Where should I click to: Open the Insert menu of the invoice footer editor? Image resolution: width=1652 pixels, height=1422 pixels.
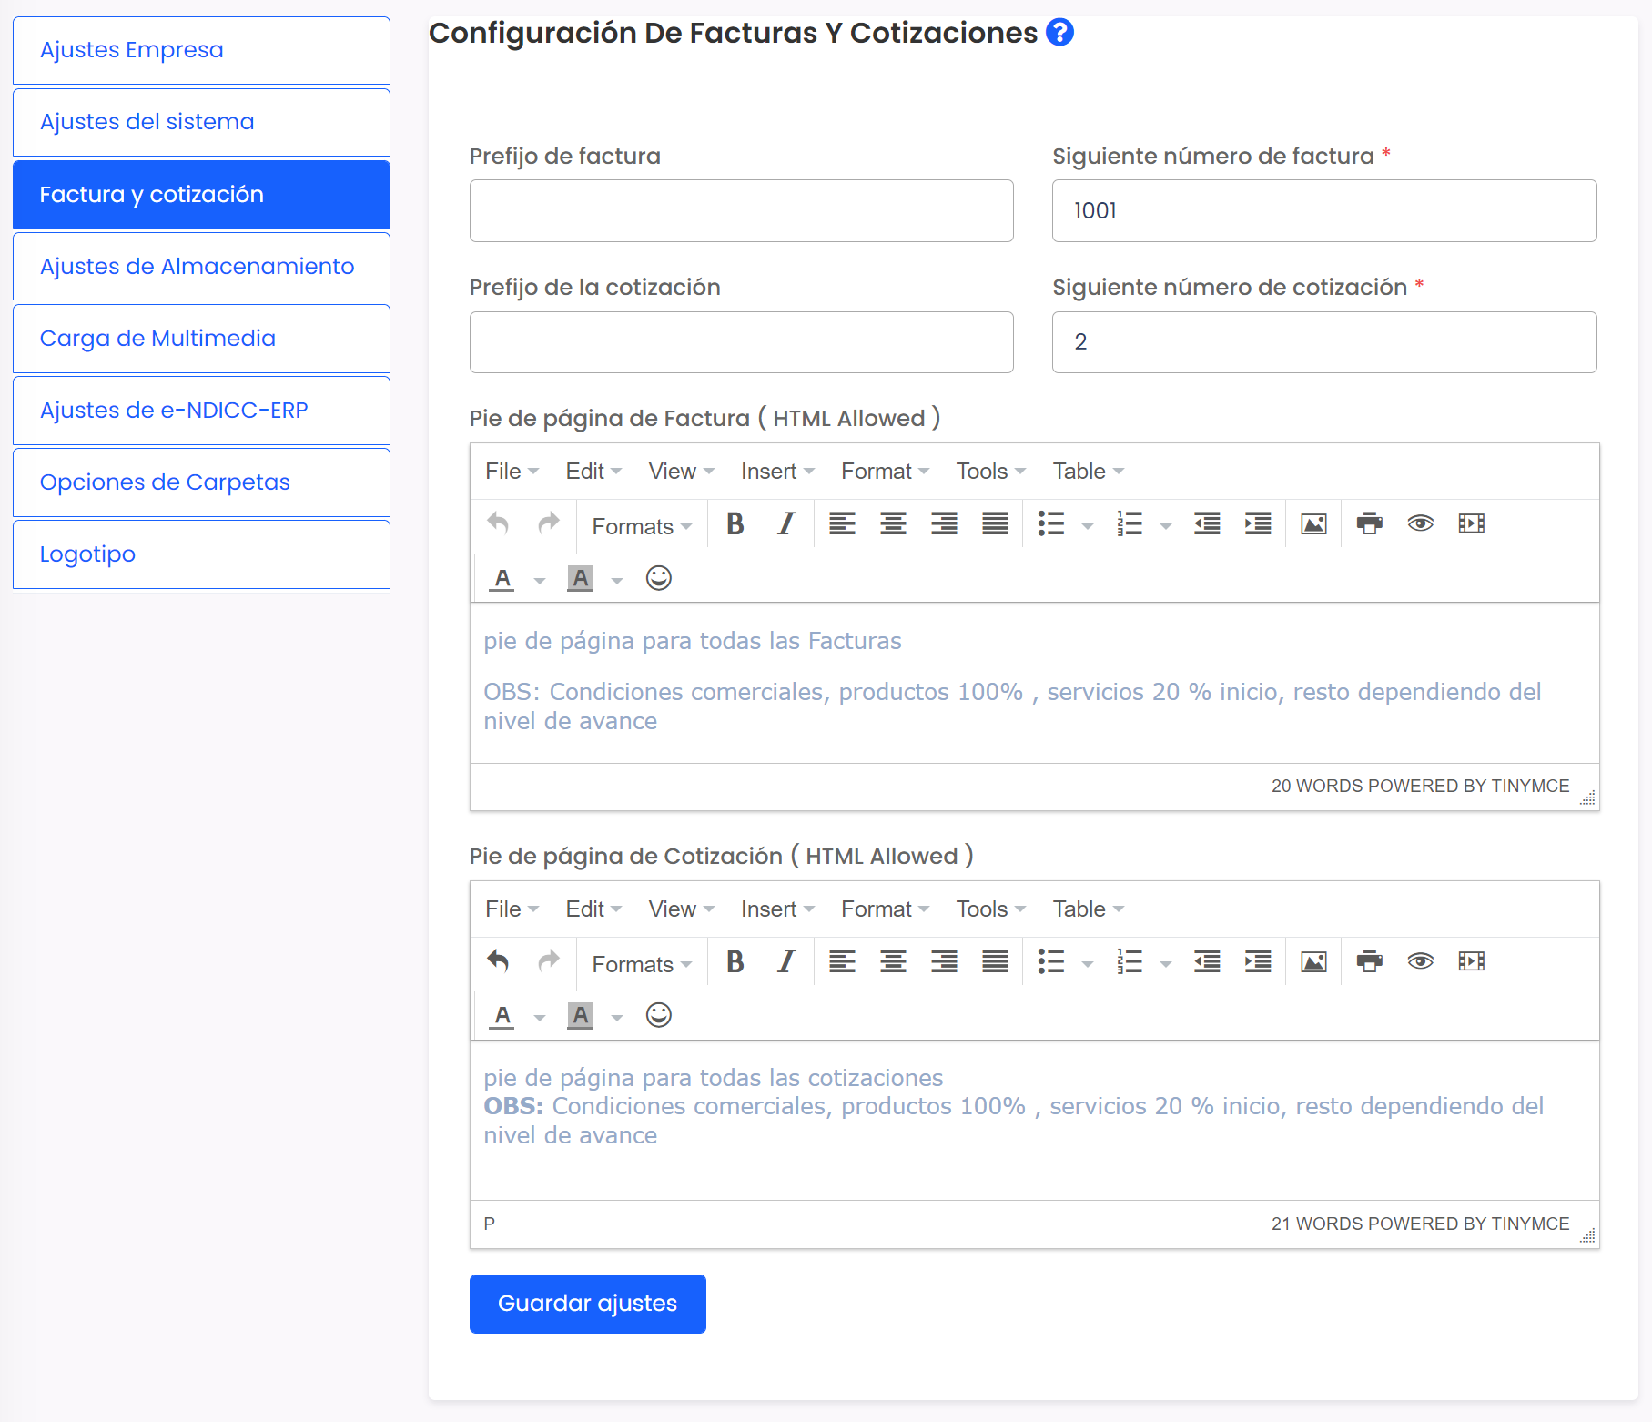776,472
